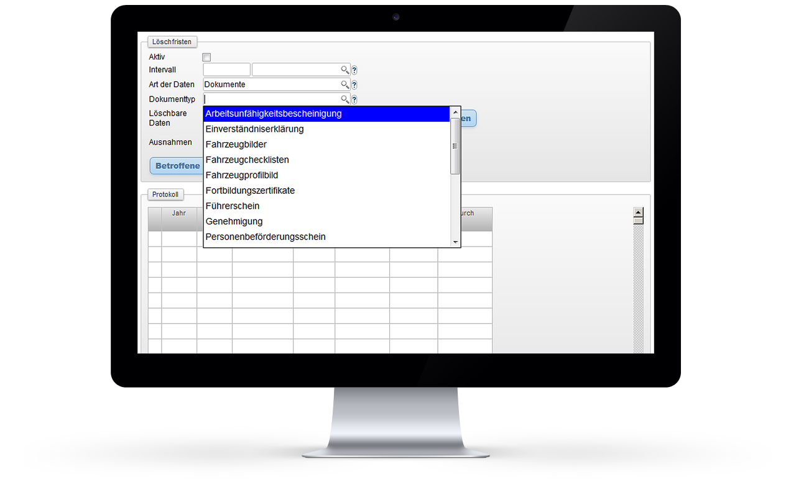Click into the first Intervall number field
796x497 pixels.
226,70
